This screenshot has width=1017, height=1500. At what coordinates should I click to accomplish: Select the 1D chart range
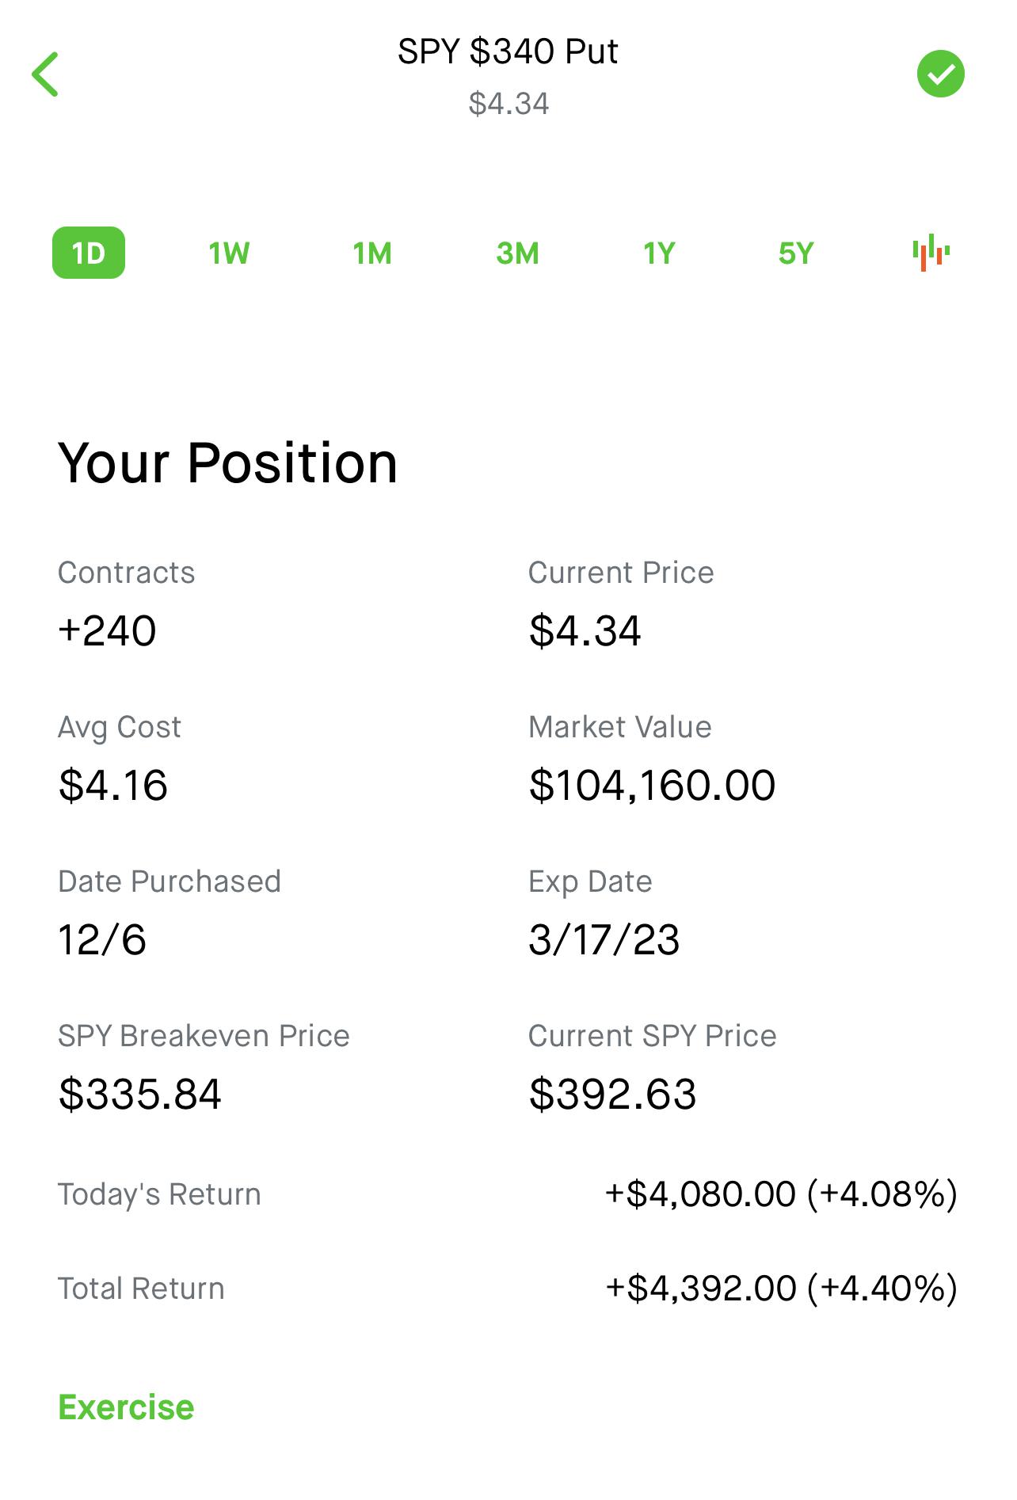[89, 253]
